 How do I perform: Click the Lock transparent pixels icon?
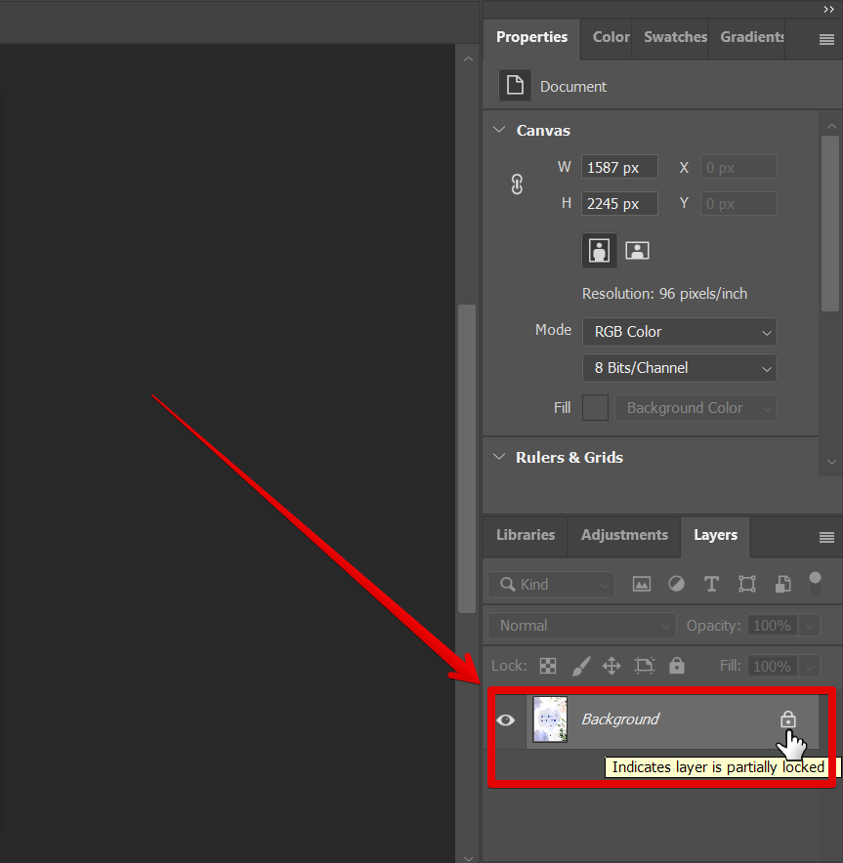point(548,666)
